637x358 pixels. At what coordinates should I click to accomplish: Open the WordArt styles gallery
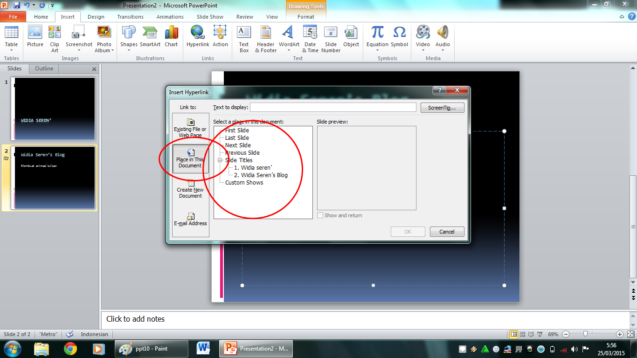(x=289, y=39)
